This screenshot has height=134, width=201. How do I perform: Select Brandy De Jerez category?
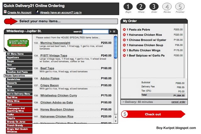pos(19,122)
